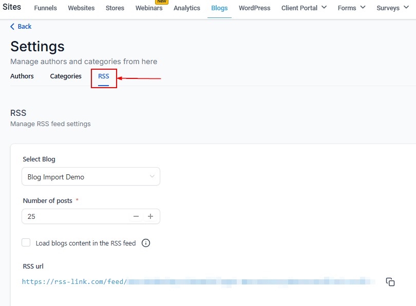This screenshot has height=306, width=416.
Task: Open the Select Blog dropdown
Action: (x=91, y=177)
